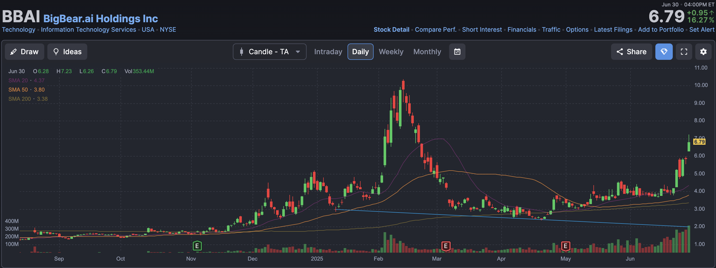The height and width of the screenshot is (268, 716).
Task: Switch to Weekly timeframe
Action: [391, 52]
